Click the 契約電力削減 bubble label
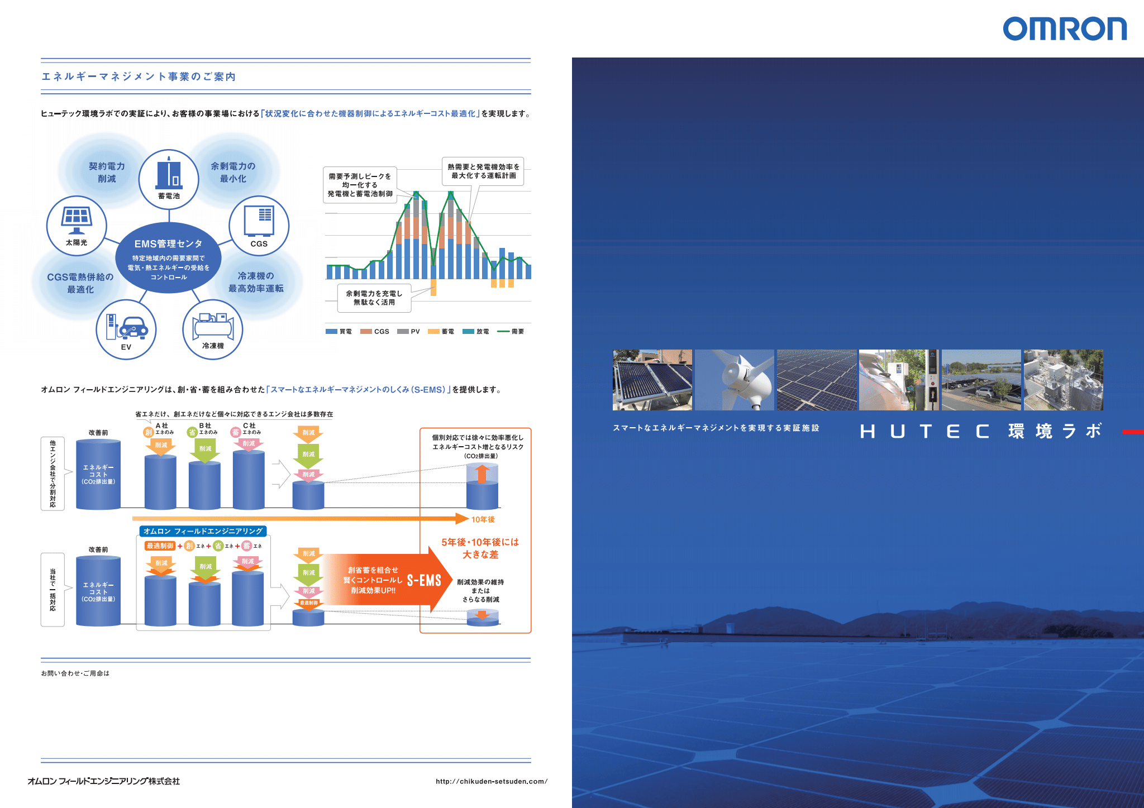This screenshot has height=808, width=1144. pos(107,173)
